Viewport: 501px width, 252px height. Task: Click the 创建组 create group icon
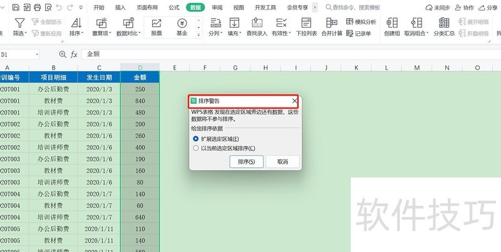392,23
